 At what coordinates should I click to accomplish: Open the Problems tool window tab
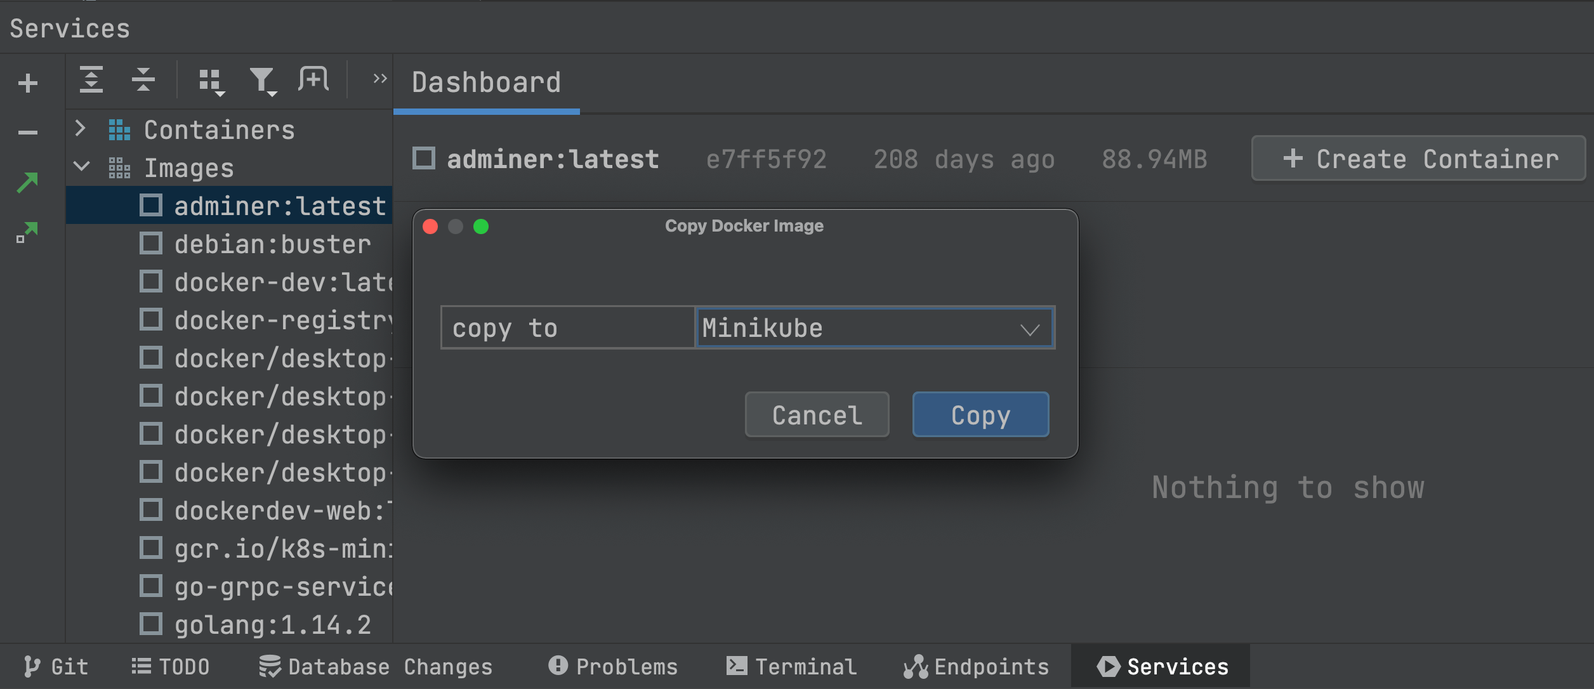(x=613, y=667)
